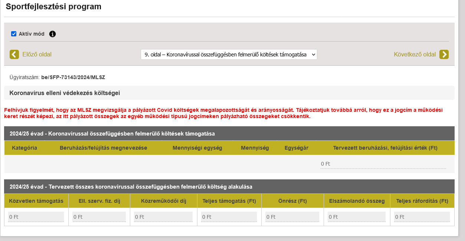This screenshot has height=241, width=465.
Task: Click the Teljes támogatás (Ft) column header
Action: (x=229, y=201)
